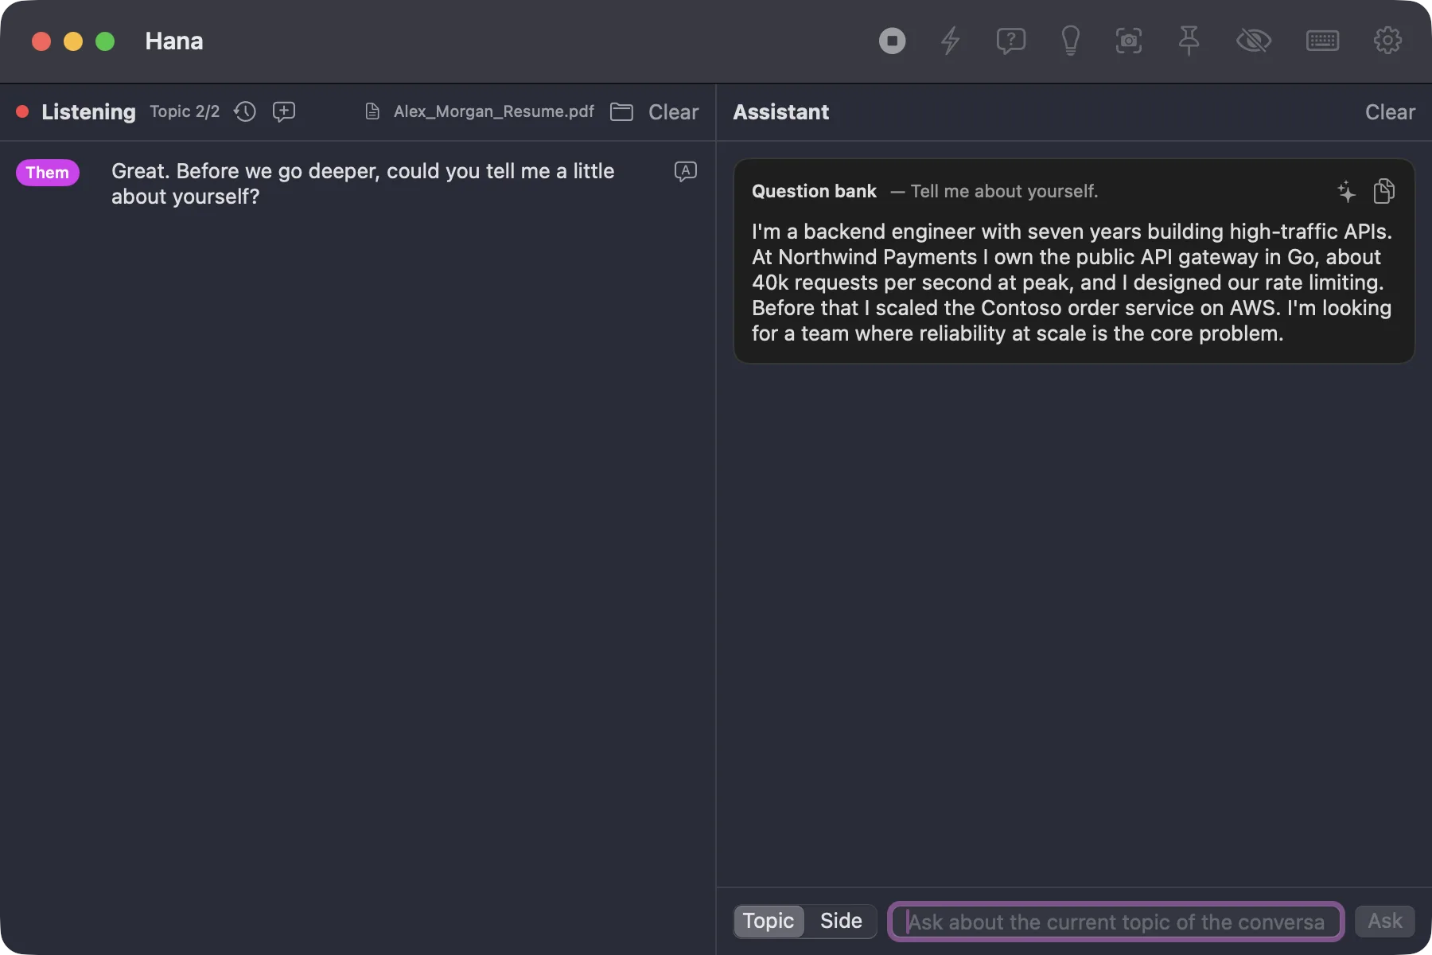Pin the Hana window on top

(x=1189, y=41)
